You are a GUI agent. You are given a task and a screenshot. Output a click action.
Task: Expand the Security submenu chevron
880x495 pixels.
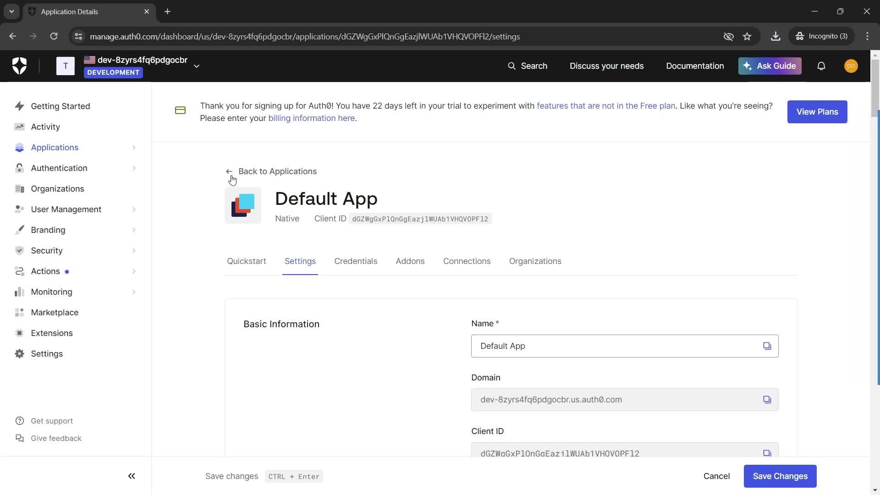[x=134, y=251]
